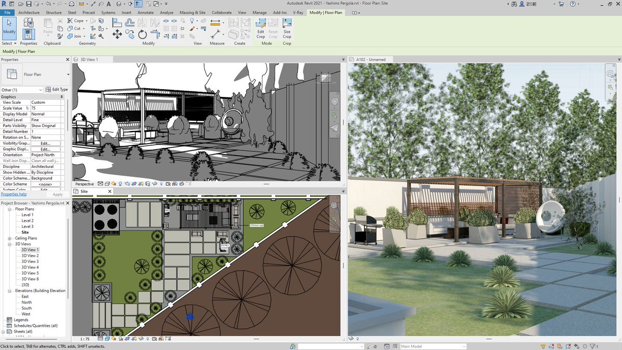Open the Main Model design options dropdown

coord(463,346)
